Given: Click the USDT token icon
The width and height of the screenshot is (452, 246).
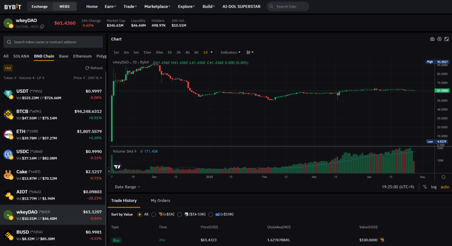Looking at the screenshot, I should coord(8,94).
